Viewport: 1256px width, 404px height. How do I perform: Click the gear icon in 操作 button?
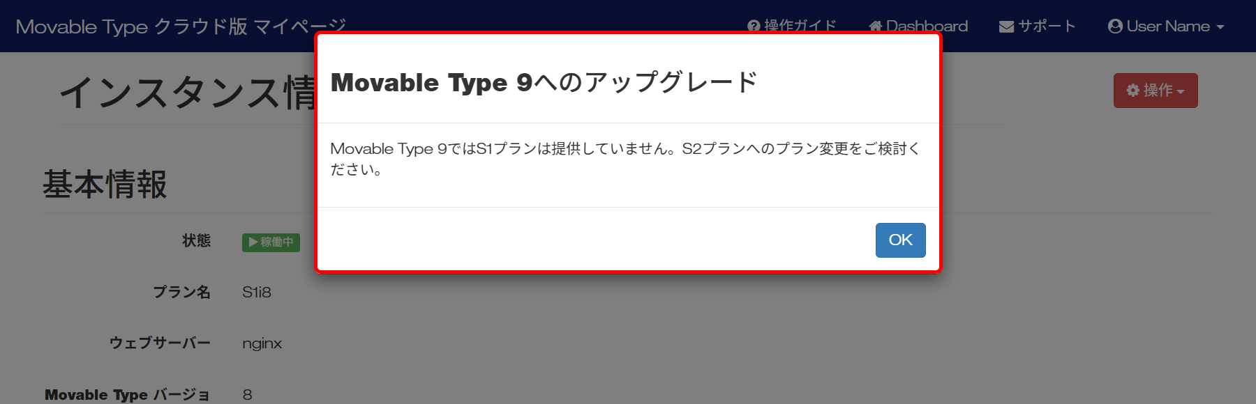point(1133,91)
